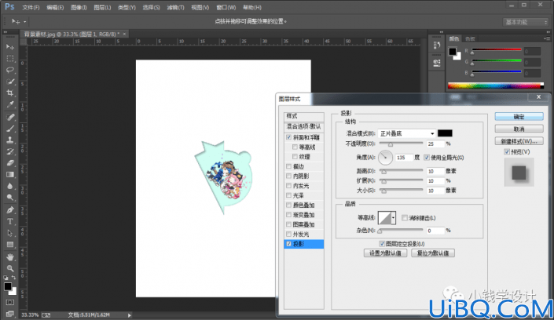The height and width of the screenshot is (320, 554).
Task: Select the Rectangular Marquee tool
Action: coord(10,59)
